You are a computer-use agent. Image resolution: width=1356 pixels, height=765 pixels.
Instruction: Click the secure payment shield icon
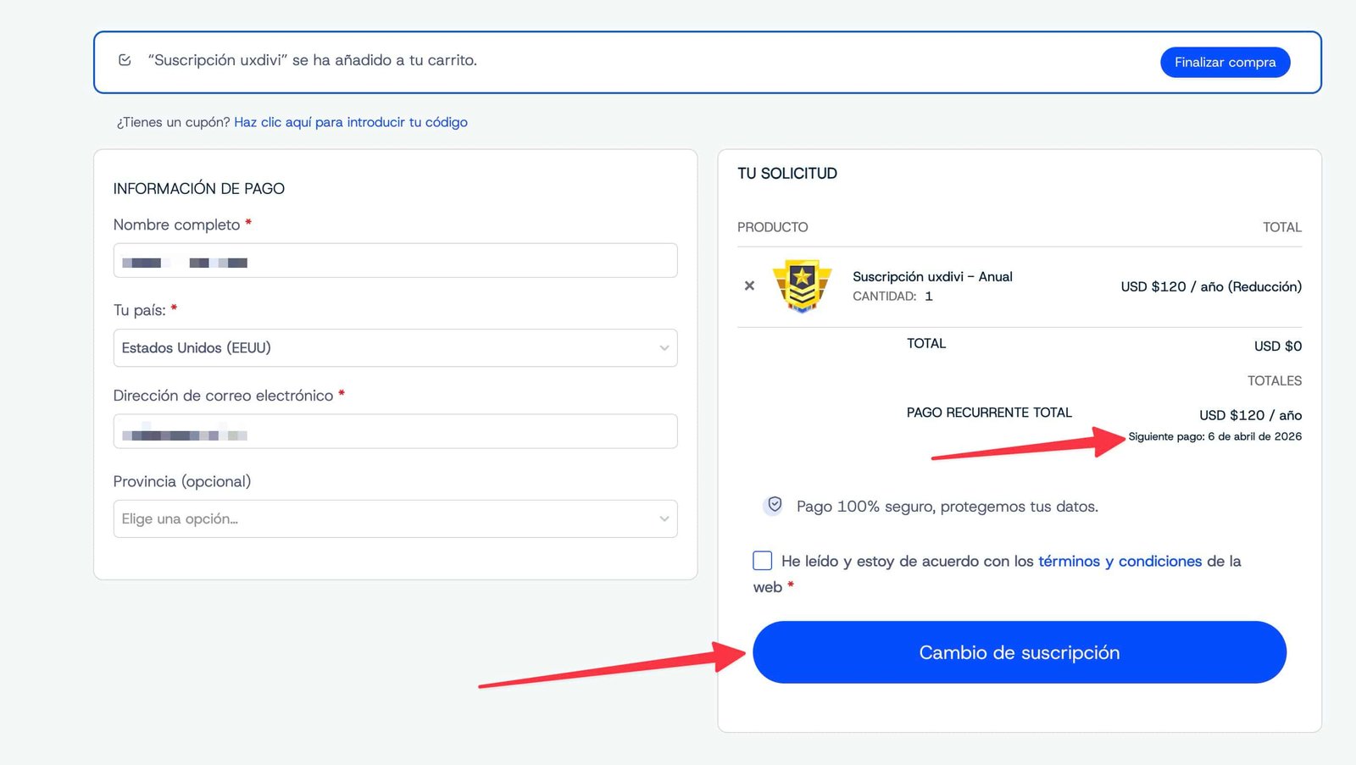774,505
